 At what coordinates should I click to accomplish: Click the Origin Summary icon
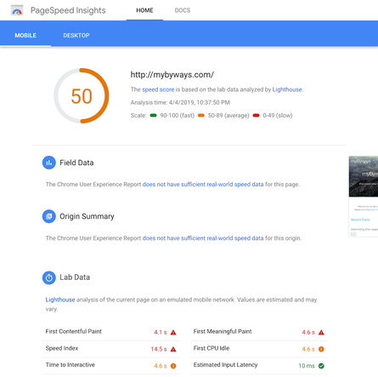point(49,216)
